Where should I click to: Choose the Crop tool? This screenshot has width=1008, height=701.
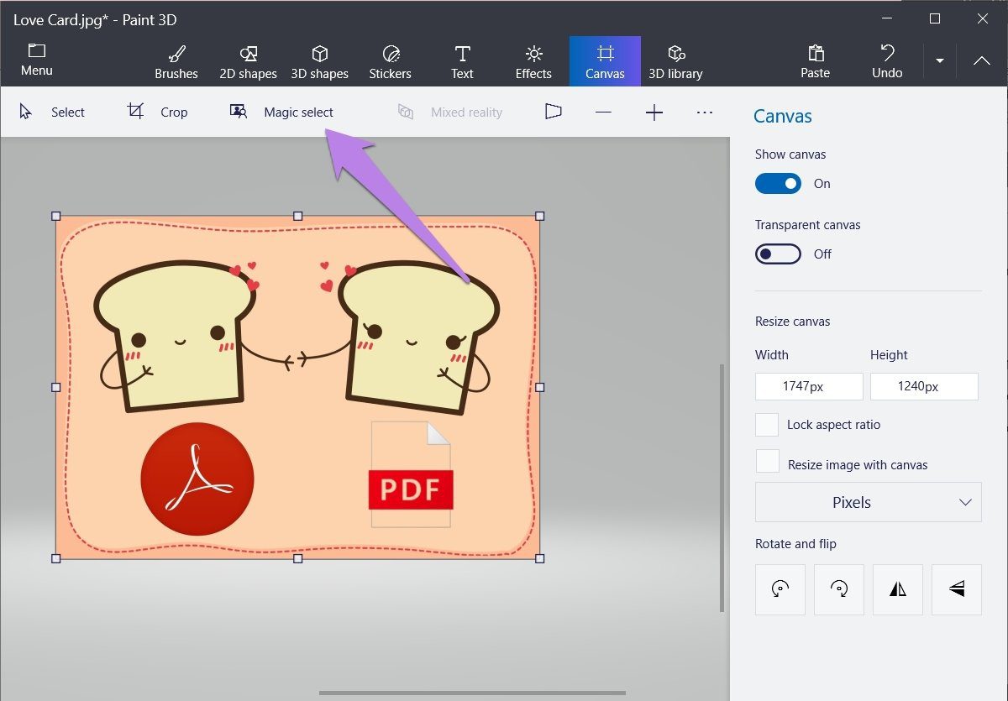click(157, 112)
